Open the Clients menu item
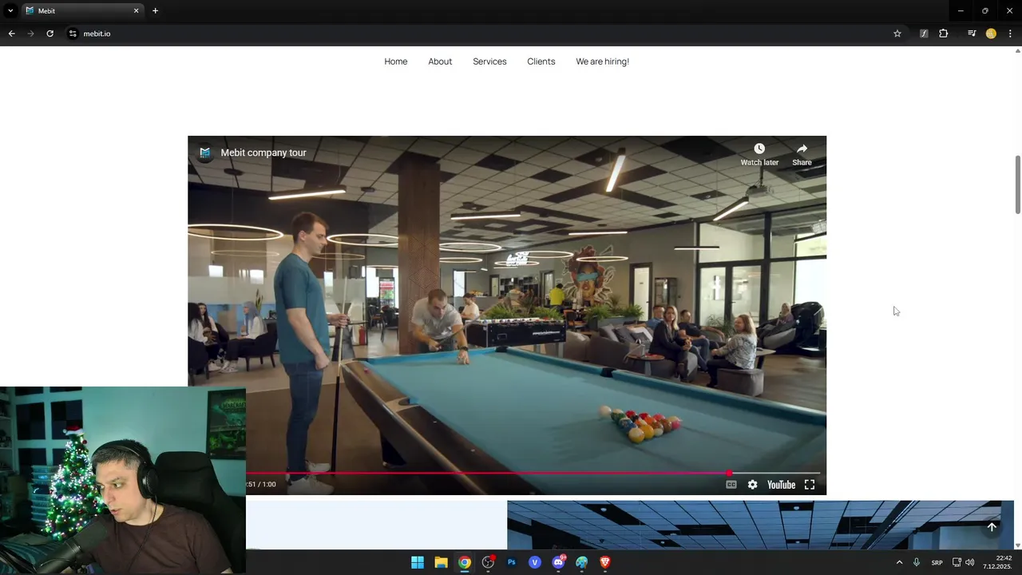This screenshot has width=1022, height=575. (541, 61)
